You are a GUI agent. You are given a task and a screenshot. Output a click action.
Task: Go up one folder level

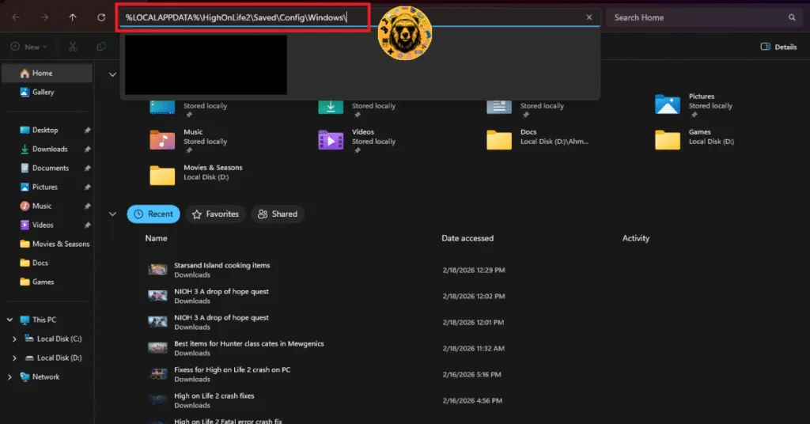coord(73,17)
